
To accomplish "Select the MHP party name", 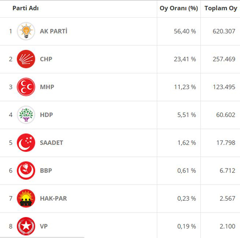I will click(47, 87).
